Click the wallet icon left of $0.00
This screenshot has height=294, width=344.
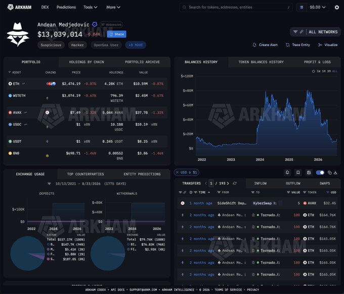click(302, 8)
